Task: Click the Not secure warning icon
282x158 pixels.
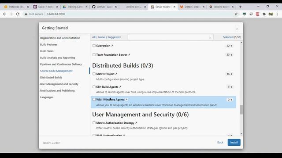Action: pyautogui.click(x=26, y=14)
